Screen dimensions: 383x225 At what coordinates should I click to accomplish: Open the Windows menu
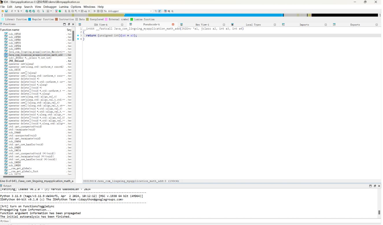point(89,7)
